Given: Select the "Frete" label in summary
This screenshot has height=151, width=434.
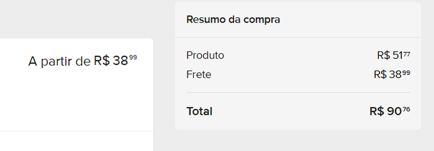Looking at the screenshot, I should tap(199, 75).
